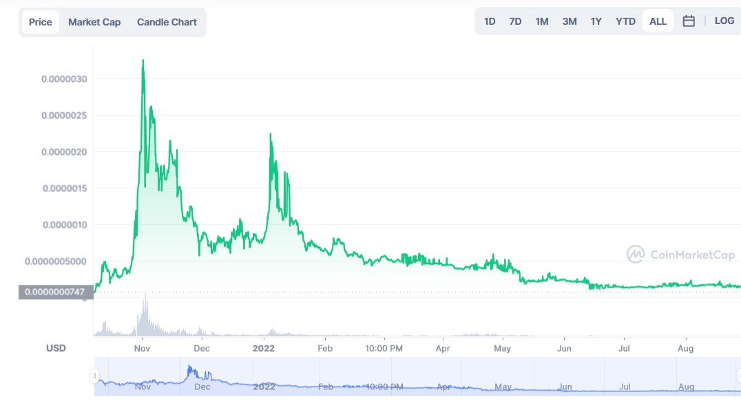Click the November peak on the chart
This screenshot has height=401, width=741.
click(x=143, y=62)
